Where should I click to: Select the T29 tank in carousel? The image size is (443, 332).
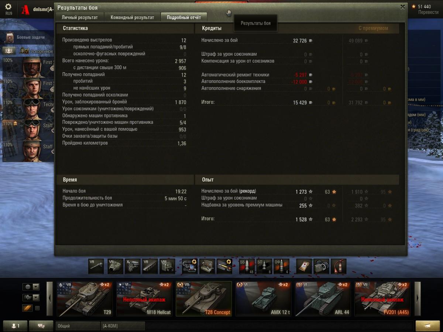click(85, 299)
